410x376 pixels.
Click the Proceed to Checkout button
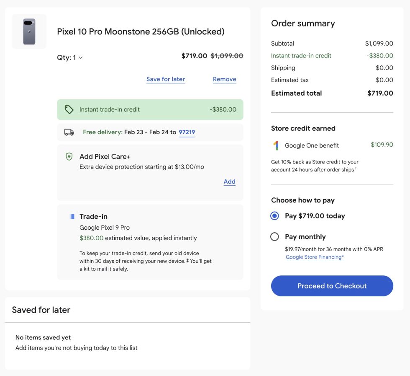tap(332, 285)
